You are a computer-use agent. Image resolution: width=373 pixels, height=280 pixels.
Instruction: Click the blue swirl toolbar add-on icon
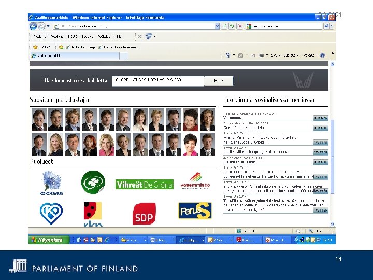pyautogui.click(x=149, y=36)
